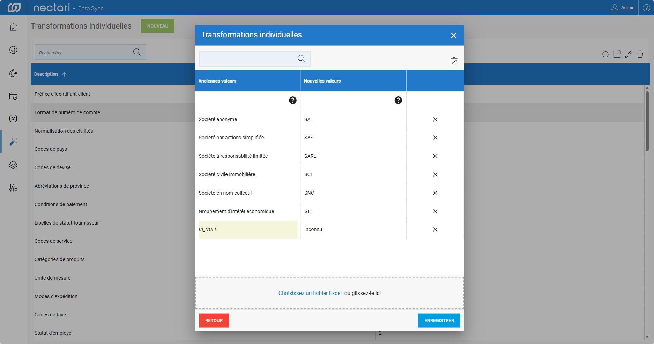This screenshot has width=654, height=344.
Task: Click the trash icon in list toolbar
Action: tap(640, 54)
